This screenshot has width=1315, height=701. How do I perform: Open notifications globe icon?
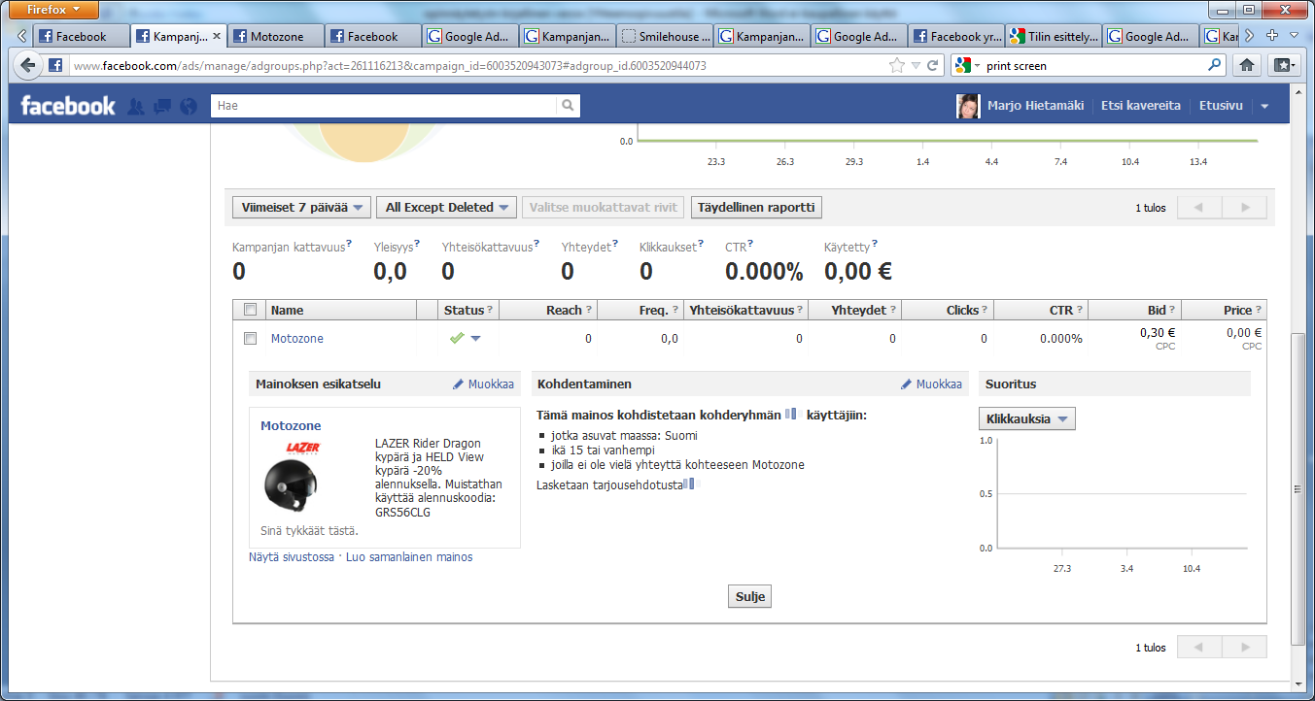189,107
